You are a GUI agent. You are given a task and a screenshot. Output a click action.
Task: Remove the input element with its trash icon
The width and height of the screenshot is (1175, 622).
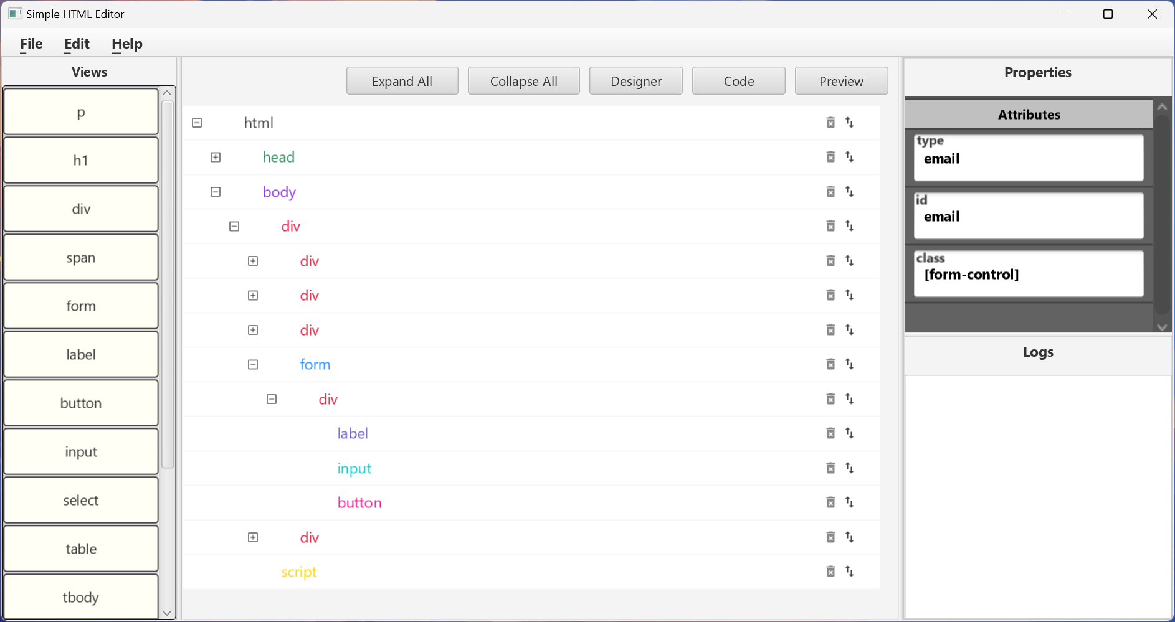(x=830, y=468)
